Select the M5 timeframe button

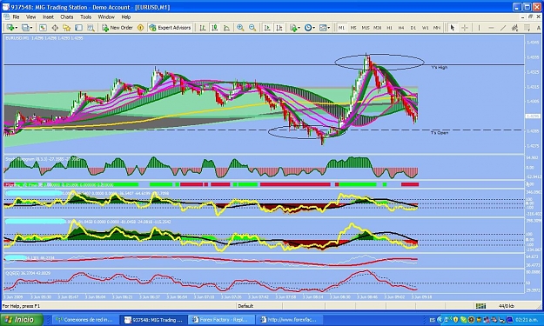[x=353, y=28]
